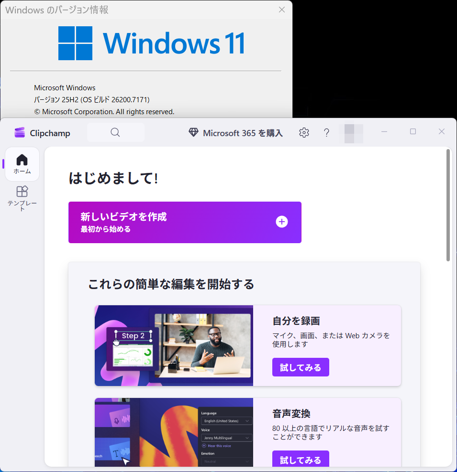The width and height of the screenshot is (457, 472).
Task: Click the diamond premium icon
Action: 193,132
